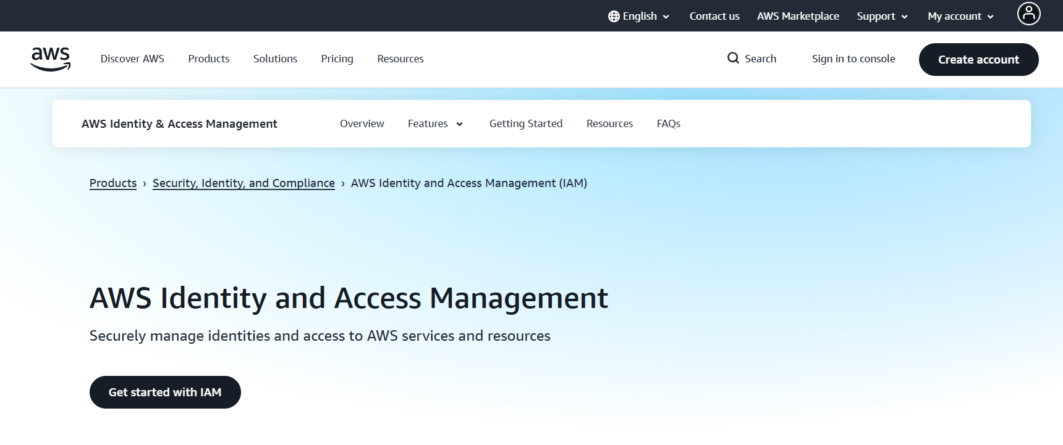Open the FAQs tab
Screen dimensions: 1063x445
point(669,123)
